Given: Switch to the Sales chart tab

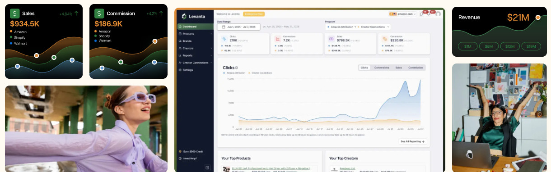Looking at the screenshot, I should (x=399, y=68).
